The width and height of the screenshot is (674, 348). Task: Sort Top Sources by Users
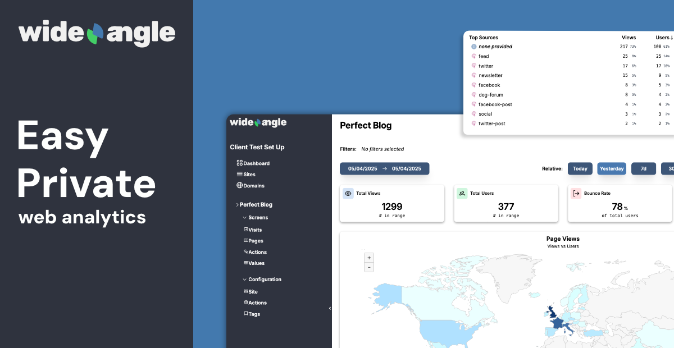click(663, 38)
